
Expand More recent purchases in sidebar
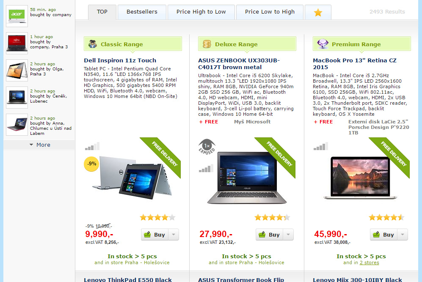pyautogui.click(x=39, y=145)
